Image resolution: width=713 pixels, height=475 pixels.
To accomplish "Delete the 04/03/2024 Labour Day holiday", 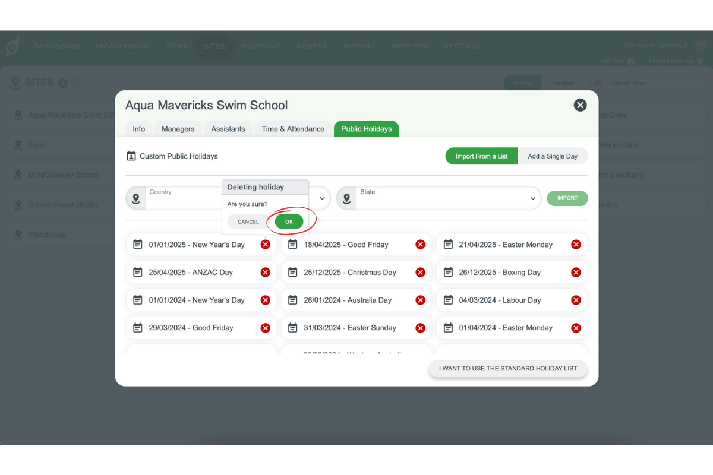I will (x=576, y=300).
